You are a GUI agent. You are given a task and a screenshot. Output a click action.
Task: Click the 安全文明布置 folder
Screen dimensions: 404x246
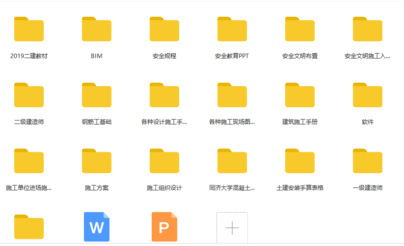[x=300, y=30]
